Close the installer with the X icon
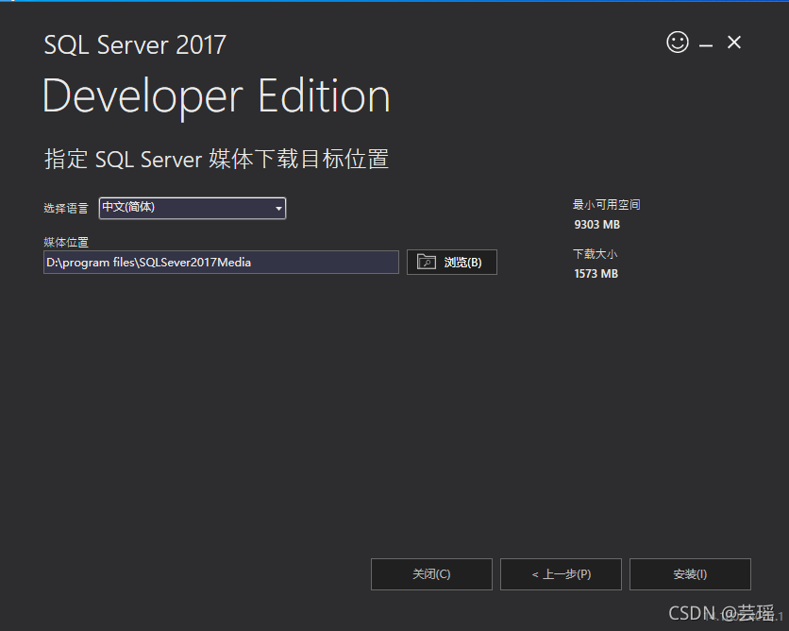Viewport: 789px width, 631px height. pos(734,43)
